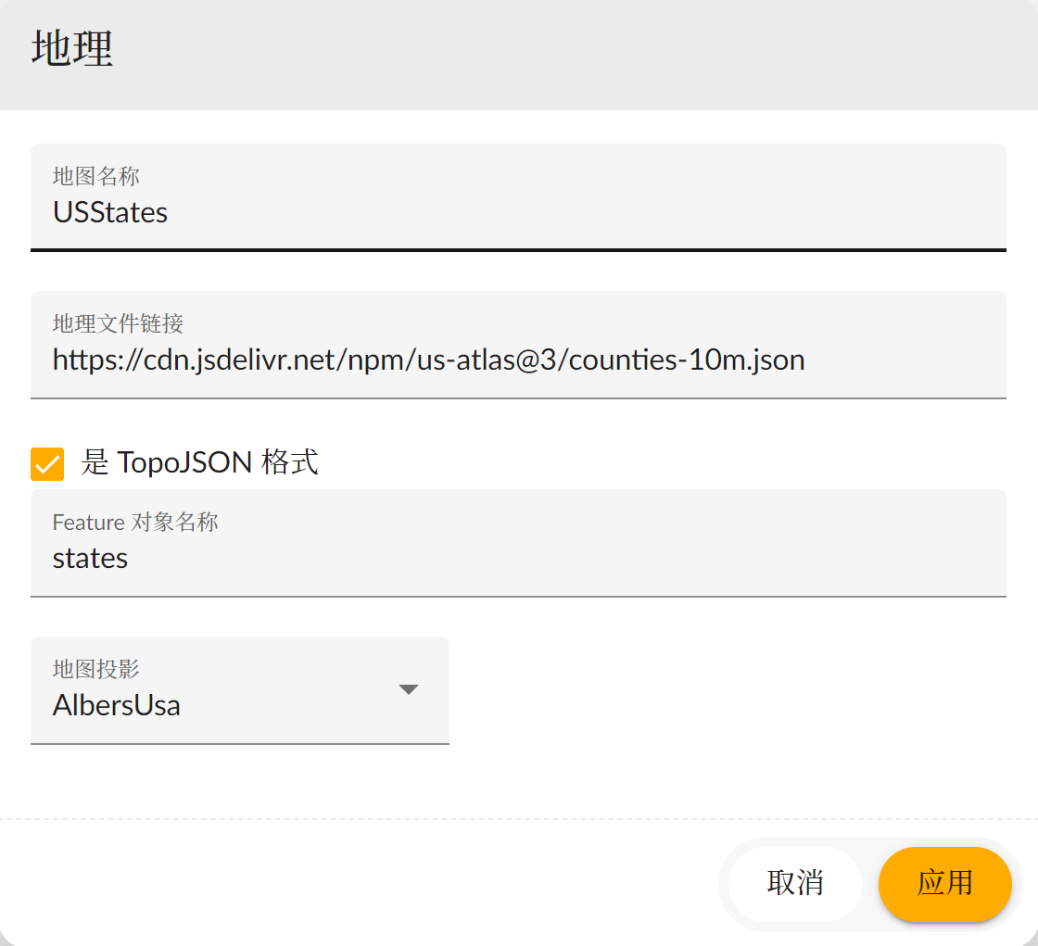Click the states text in Feature field

coord(90,559)
